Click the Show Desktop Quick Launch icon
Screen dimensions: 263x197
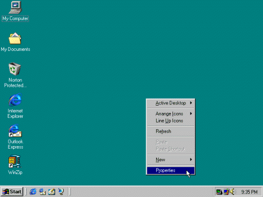coord(52,192)
